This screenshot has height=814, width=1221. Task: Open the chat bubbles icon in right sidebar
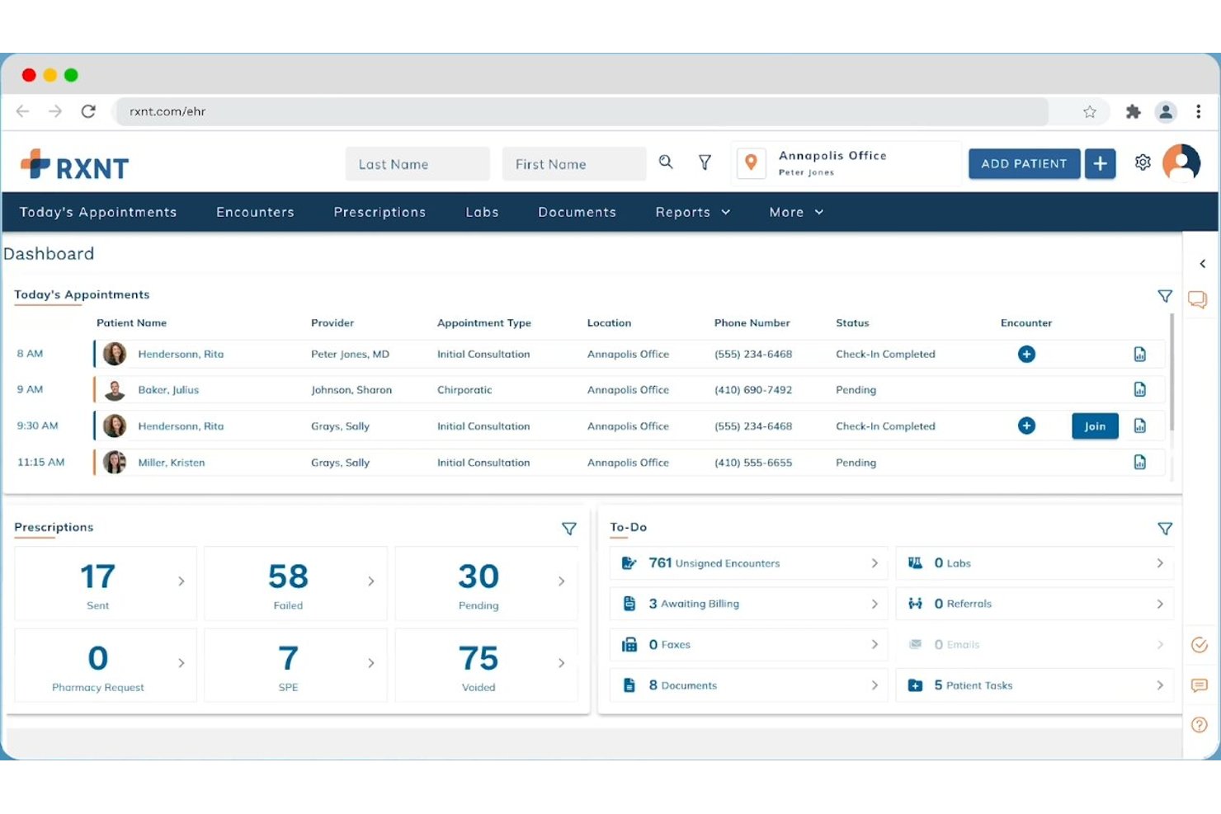tap(1198, 299)
